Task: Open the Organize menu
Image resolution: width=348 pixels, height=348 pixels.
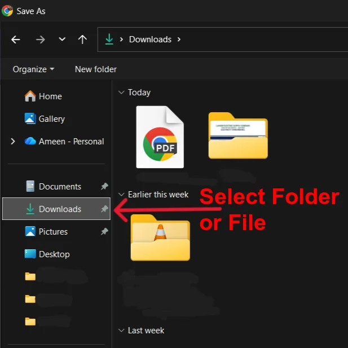Action: coord(33,69)
